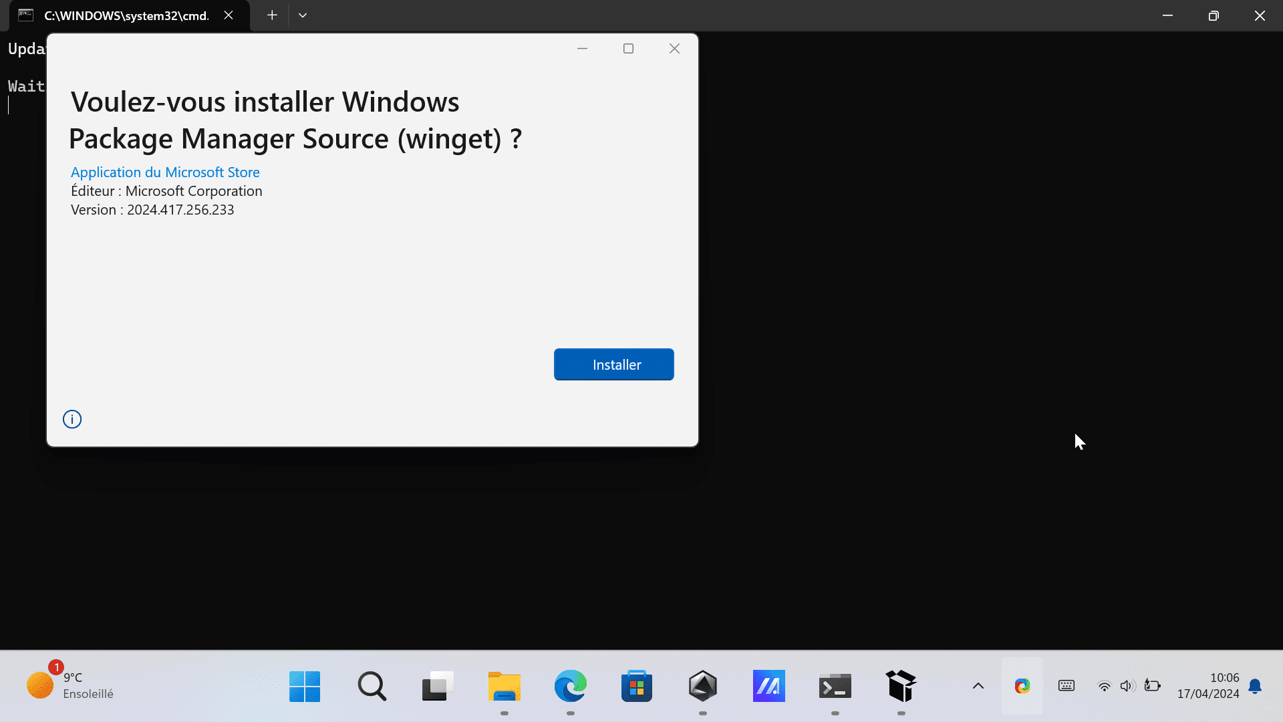The height and width of the screenshot is (722, 1283).
Task: Click the battery status icon
Action: pos(1153,686)
